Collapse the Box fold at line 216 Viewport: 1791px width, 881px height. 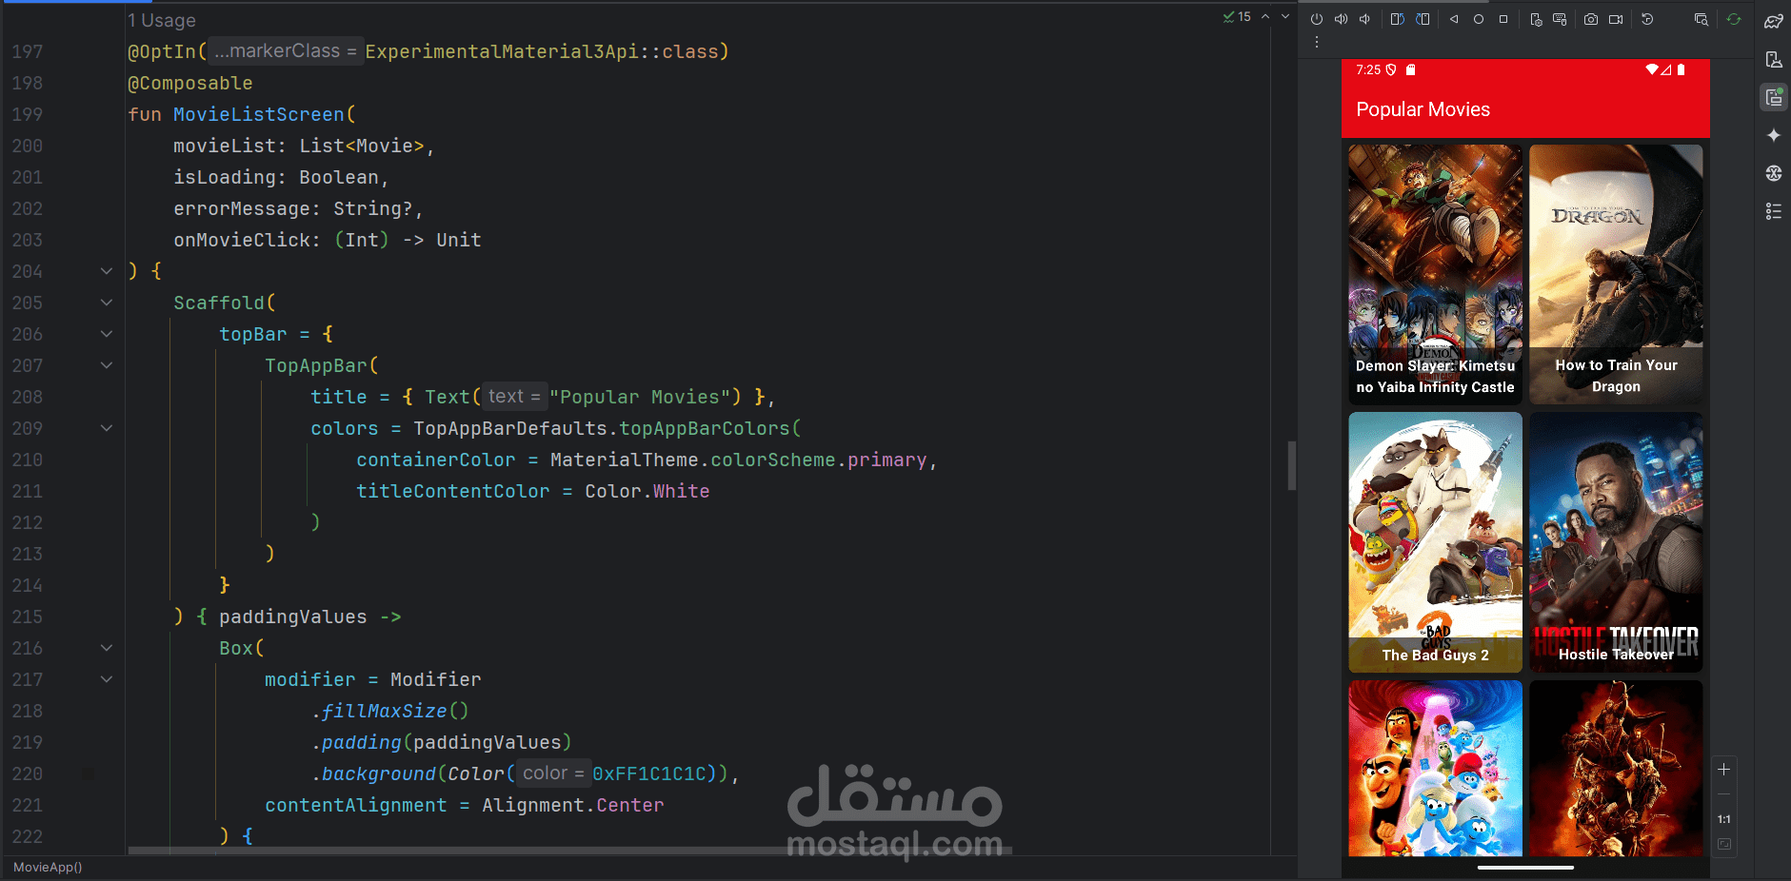point(107,648)
